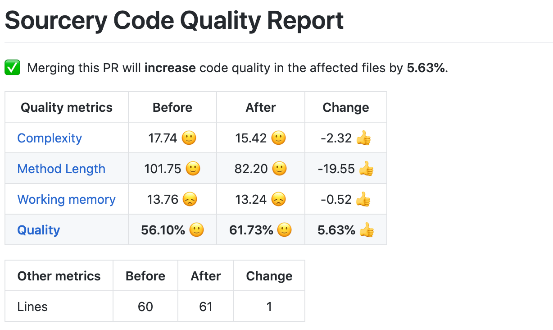Click smiley face next to 61.73%

(285, 230)
